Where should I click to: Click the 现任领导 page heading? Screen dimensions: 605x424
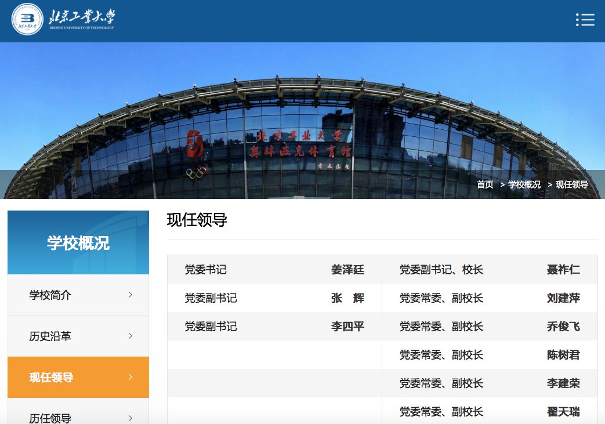pyautogui.click(x=197, y=220)
